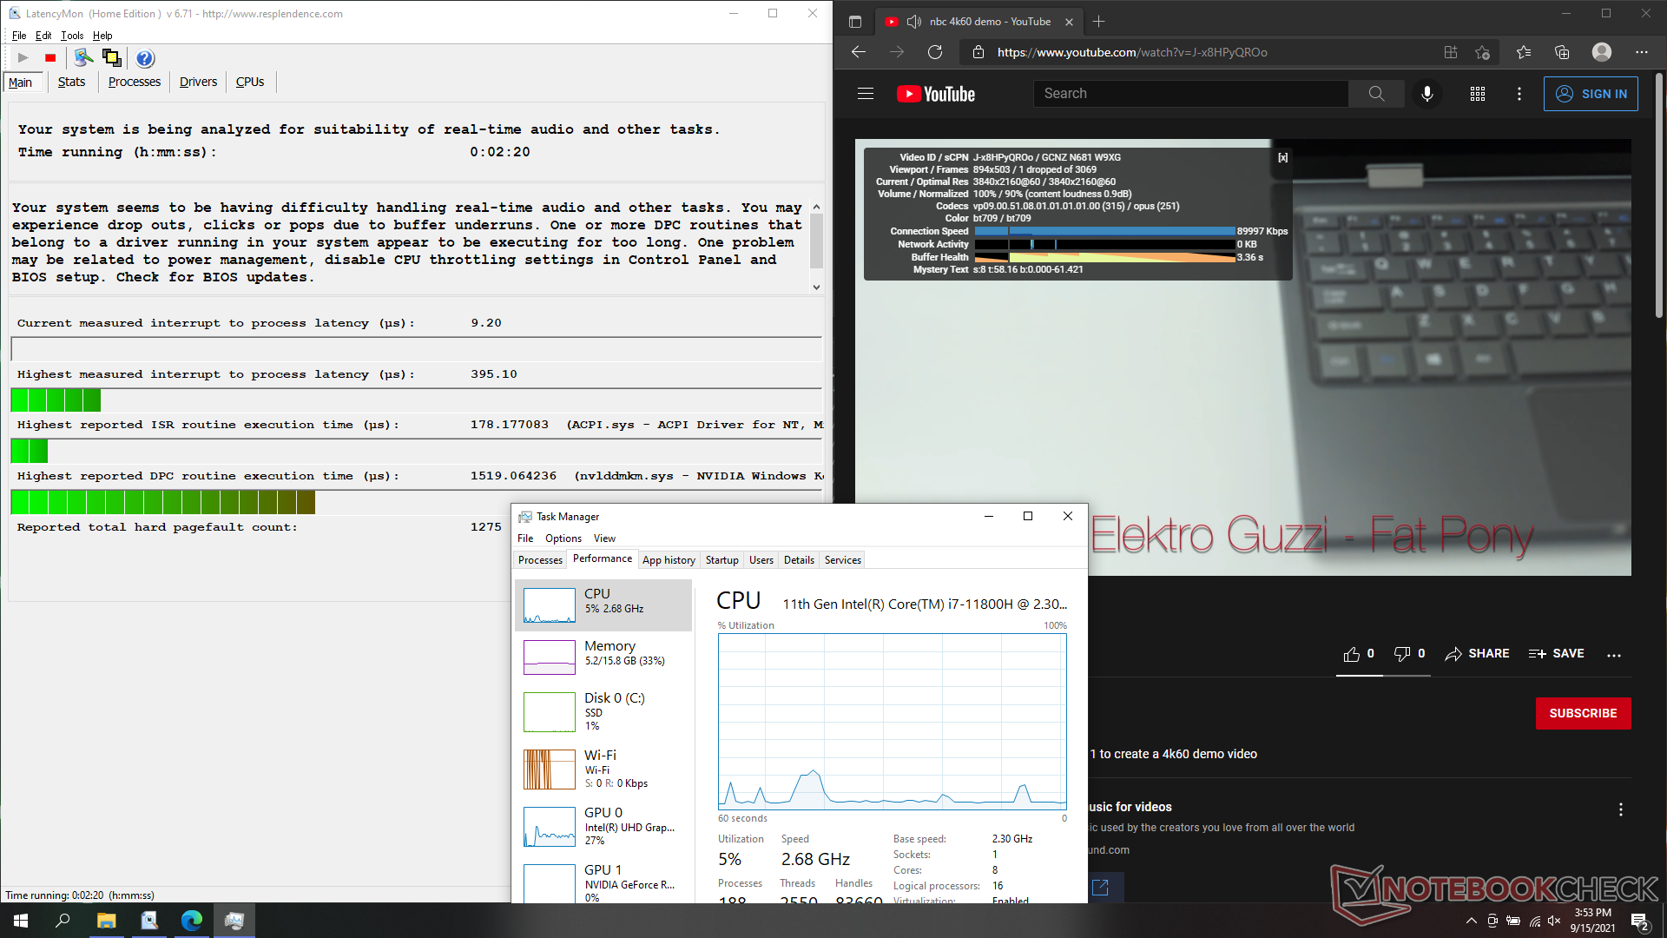
Task: Add this page to favorites star icon
Action: click(1482, 52)
